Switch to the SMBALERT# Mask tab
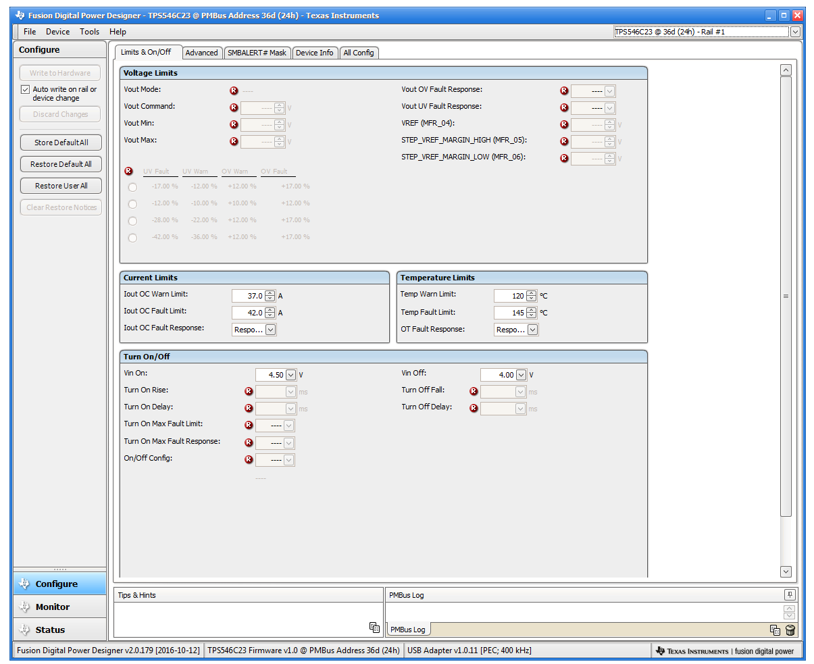The image size is (814, 664). point(257,53)
